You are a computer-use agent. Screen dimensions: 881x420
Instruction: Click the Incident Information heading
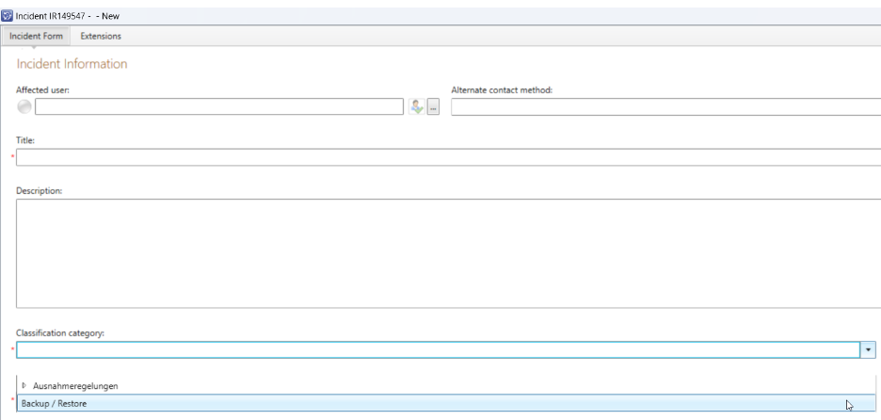pyautogui.click(x=72, y=64)
